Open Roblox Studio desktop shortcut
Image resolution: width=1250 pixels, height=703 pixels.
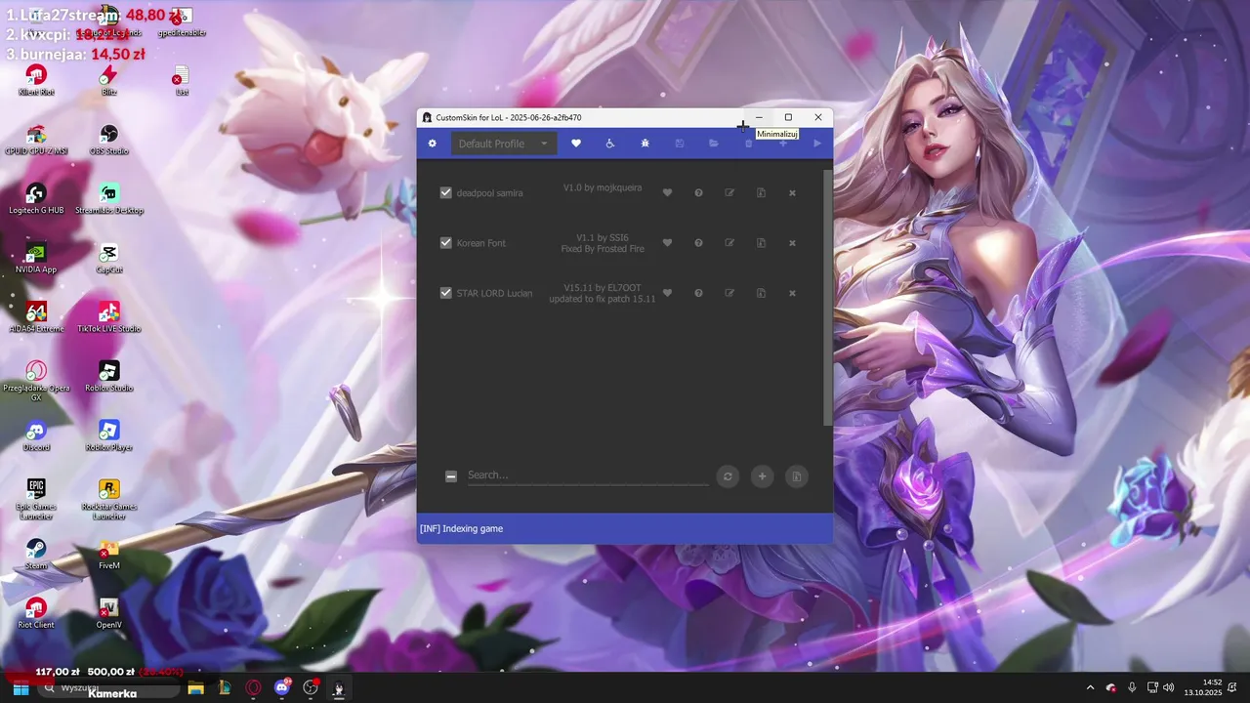[x=108, y=377]
